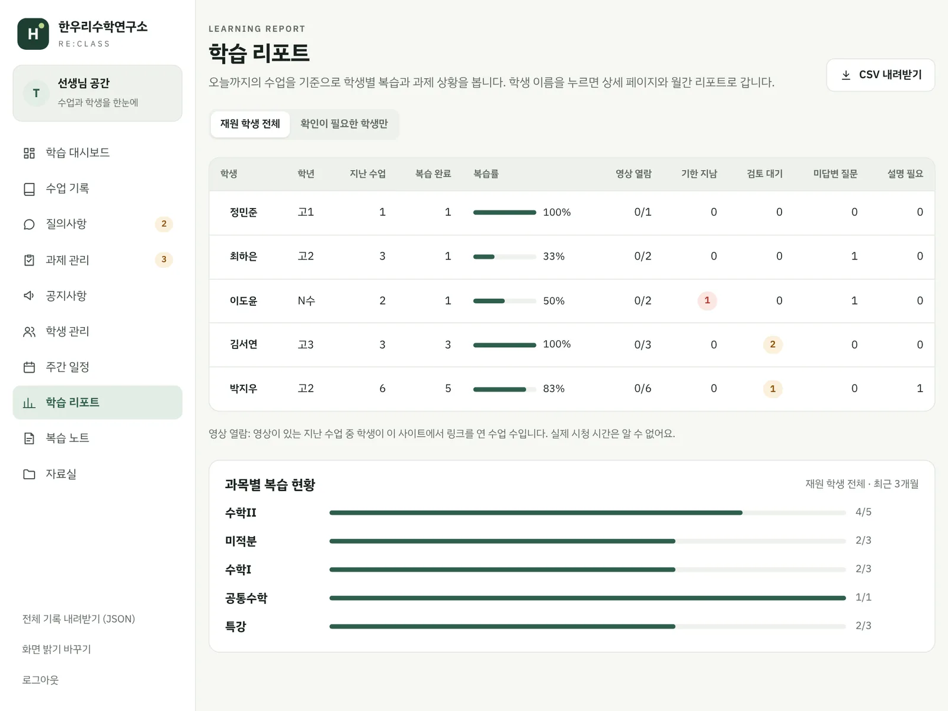Click the badge 3 next to 과제 관리

[164, 260]
